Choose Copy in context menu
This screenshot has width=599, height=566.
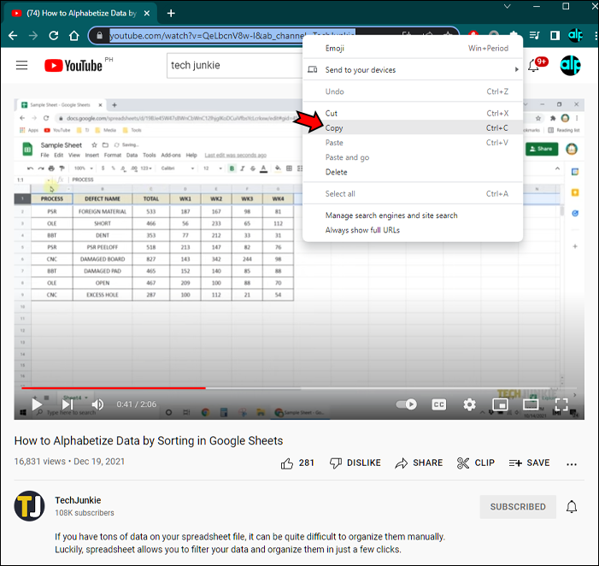(413, 128)
